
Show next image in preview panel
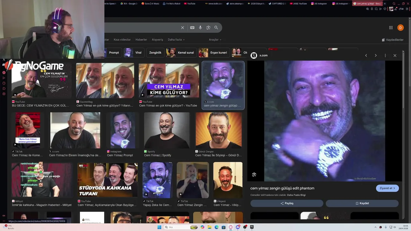376,56
